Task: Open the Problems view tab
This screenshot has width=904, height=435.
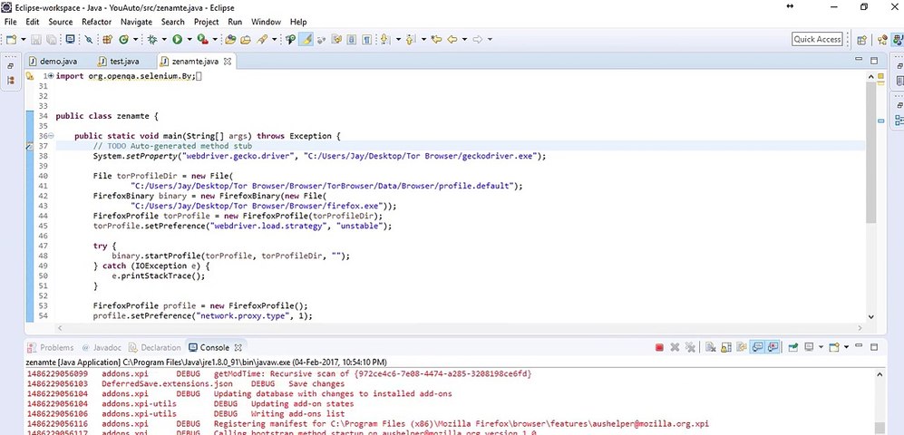Action: click(51, 347)
